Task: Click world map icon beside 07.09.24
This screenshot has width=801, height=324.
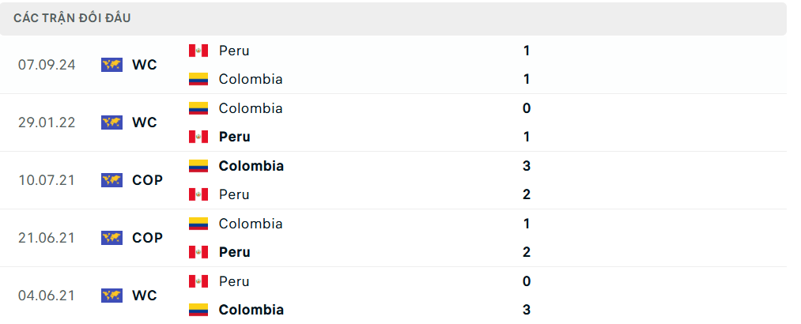Action: coord(111,65)
